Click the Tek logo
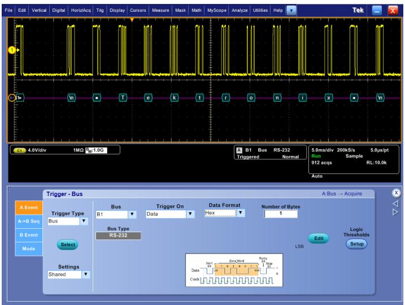Screen dimensions: 405x305 pyautogui.click(x=358, y=10)
